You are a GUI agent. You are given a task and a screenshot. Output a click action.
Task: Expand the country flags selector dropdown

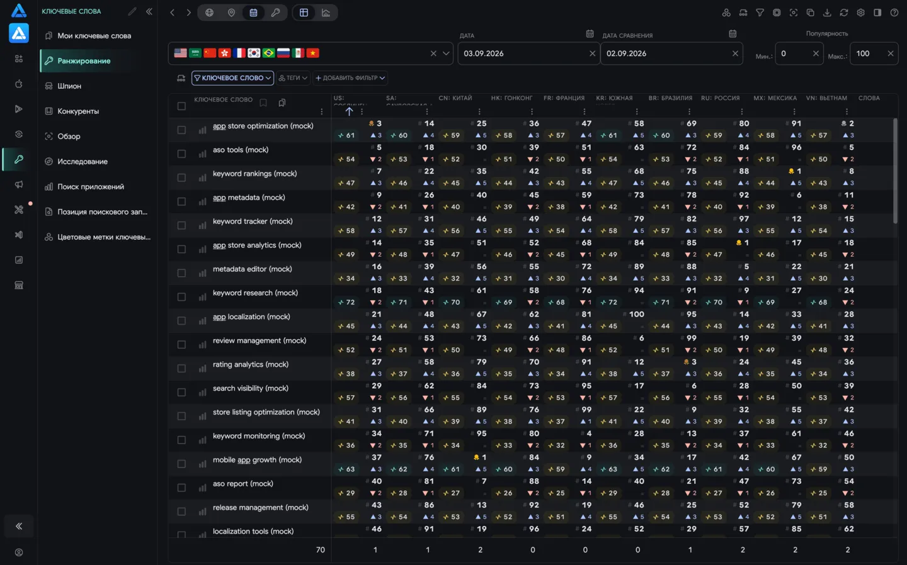[x=446, y=53]
